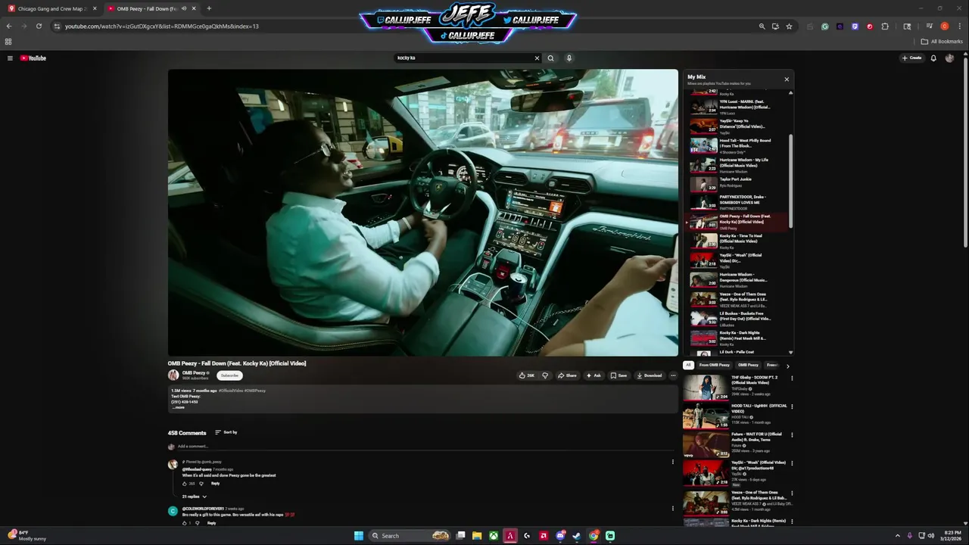
Task: Open the YouTube guide hamburger menu
Action: 10,58
